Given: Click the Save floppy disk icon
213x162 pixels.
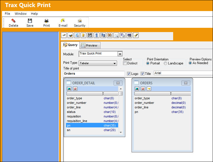Looking at the screenshot, I should [30, 21].
